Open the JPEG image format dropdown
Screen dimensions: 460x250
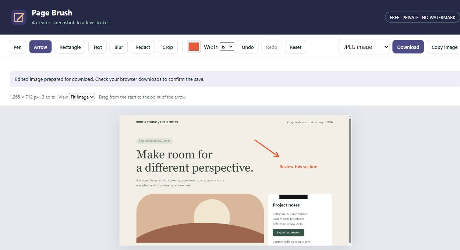click(364, 47)
